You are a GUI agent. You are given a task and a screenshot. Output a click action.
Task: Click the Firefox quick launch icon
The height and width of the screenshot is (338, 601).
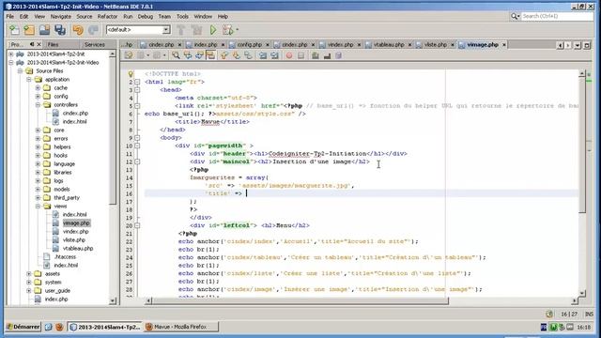pos(59,327)
